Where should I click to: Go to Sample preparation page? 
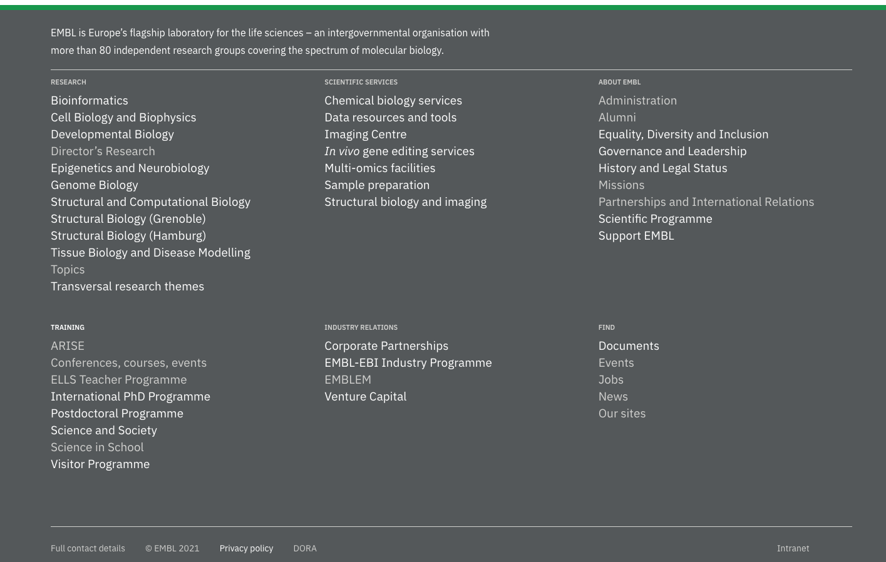click(377, 185)
